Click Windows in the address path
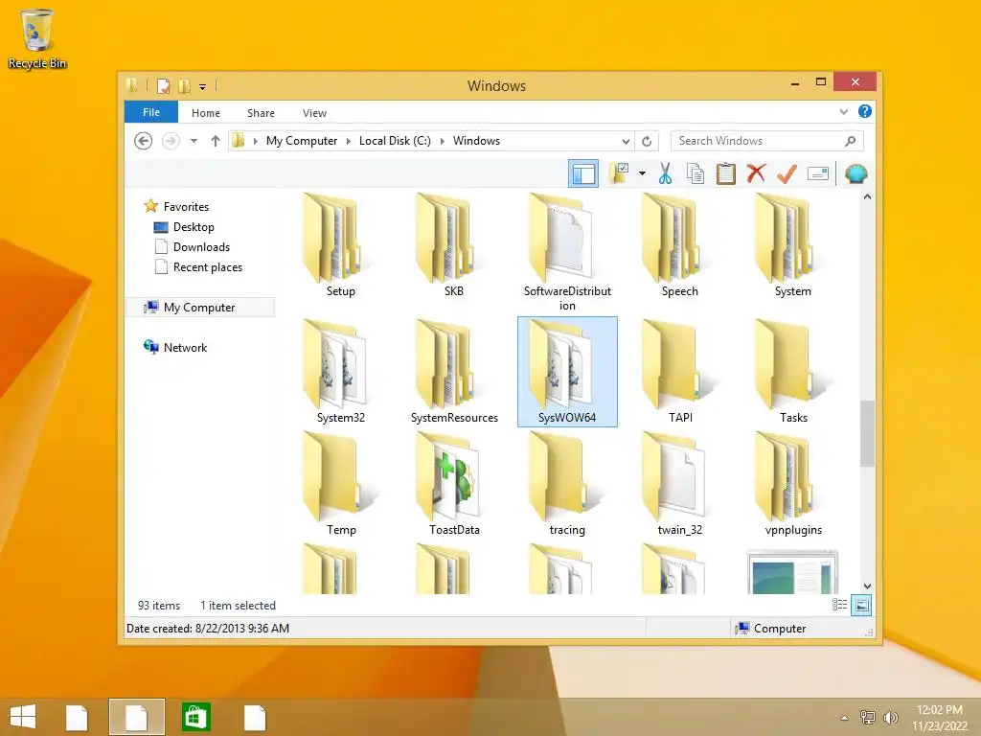The width and height of the screenshot is (981, 736). coord(477,141)
